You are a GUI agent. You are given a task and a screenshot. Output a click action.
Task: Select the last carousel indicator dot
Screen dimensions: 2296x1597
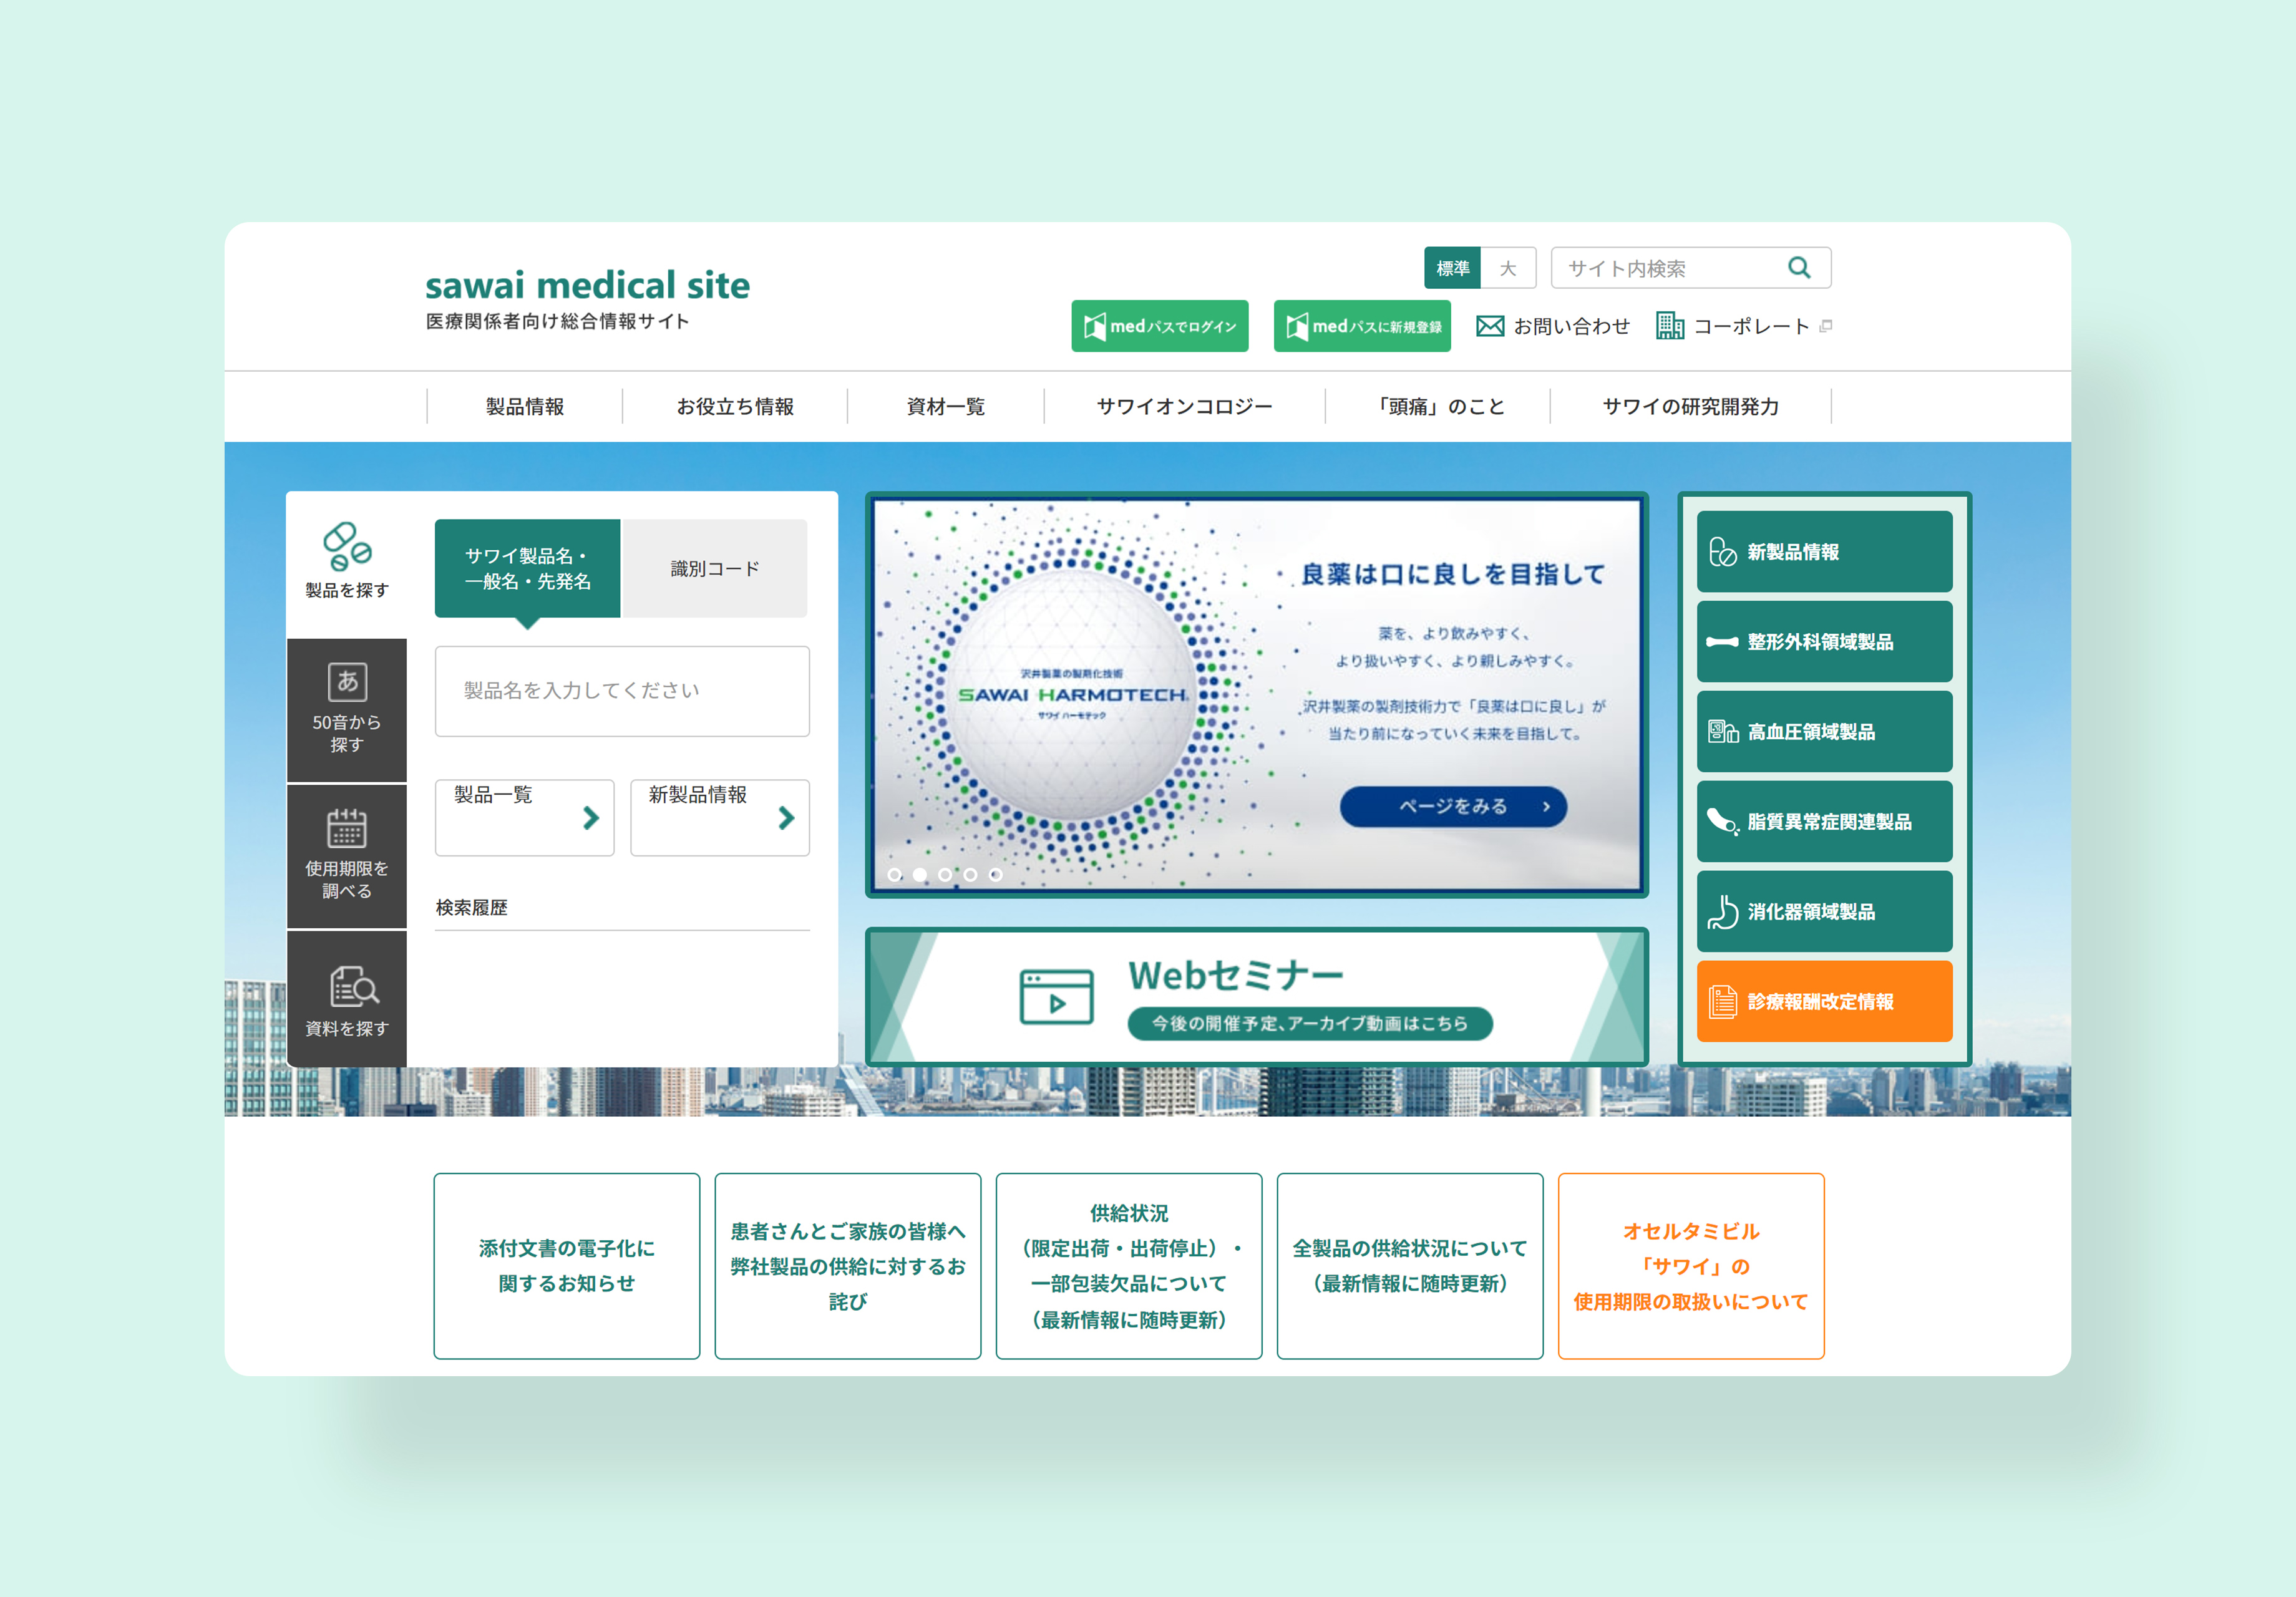996,875
